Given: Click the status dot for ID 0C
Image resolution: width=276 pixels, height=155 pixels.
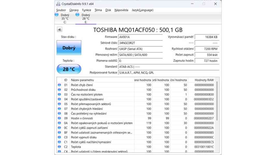Looking at the screenshot, I should (59, 128).
